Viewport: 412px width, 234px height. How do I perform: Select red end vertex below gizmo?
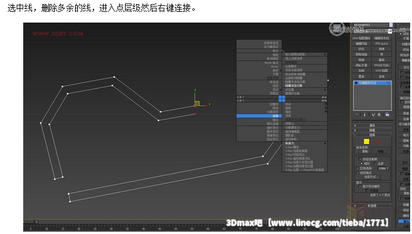[x=195, y=114]
